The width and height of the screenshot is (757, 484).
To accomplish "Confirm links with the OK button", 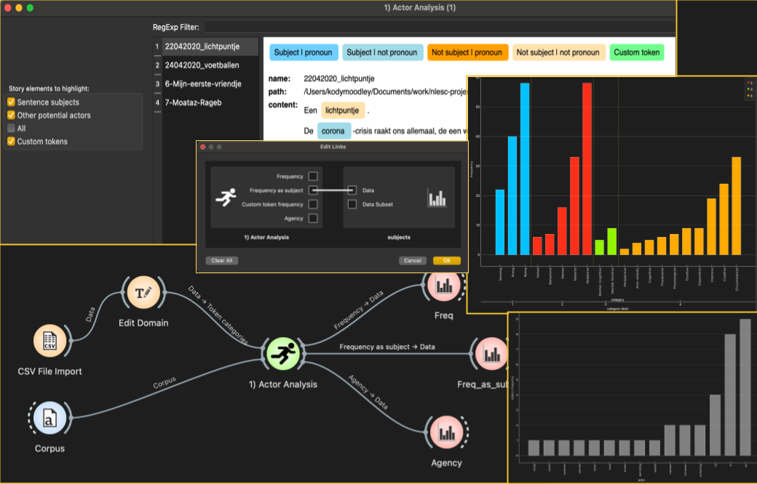I will point(447,260).
